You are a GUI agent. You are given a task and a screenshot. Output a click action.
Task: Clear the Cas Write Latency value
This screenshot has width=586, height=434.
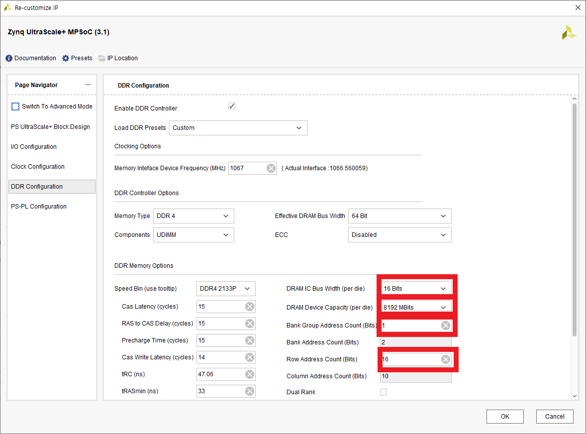pos(250,357)
